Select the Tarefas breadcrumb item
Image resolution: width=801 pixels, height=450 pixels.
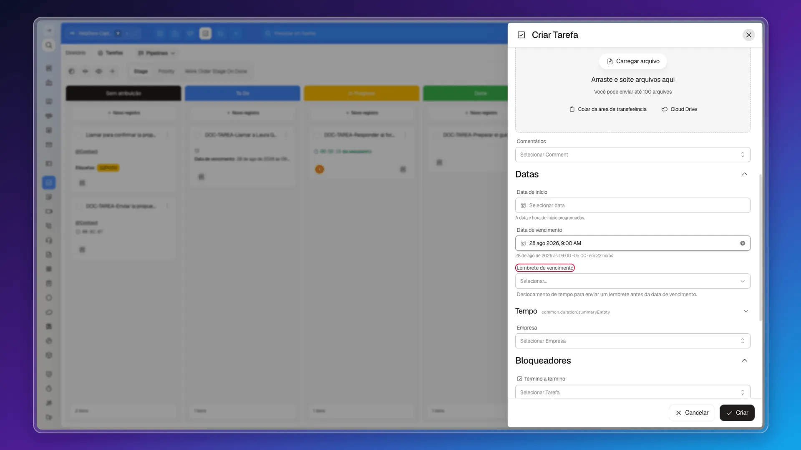tap(110, 53)
